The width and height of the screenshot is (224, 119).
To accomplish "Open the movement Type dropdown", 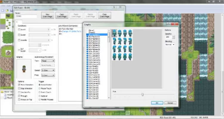I will [48, 60].
